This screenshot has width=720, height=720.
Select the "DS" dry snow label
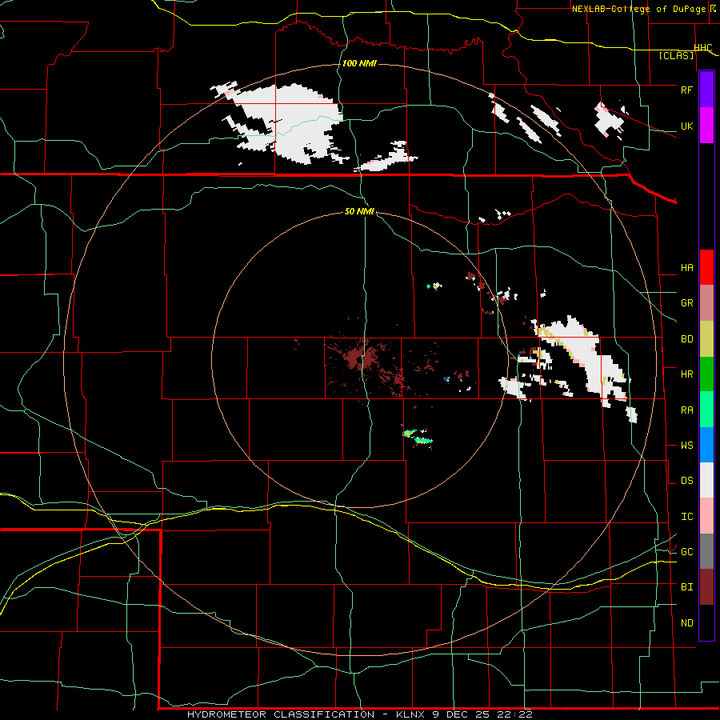coord(686,481)
